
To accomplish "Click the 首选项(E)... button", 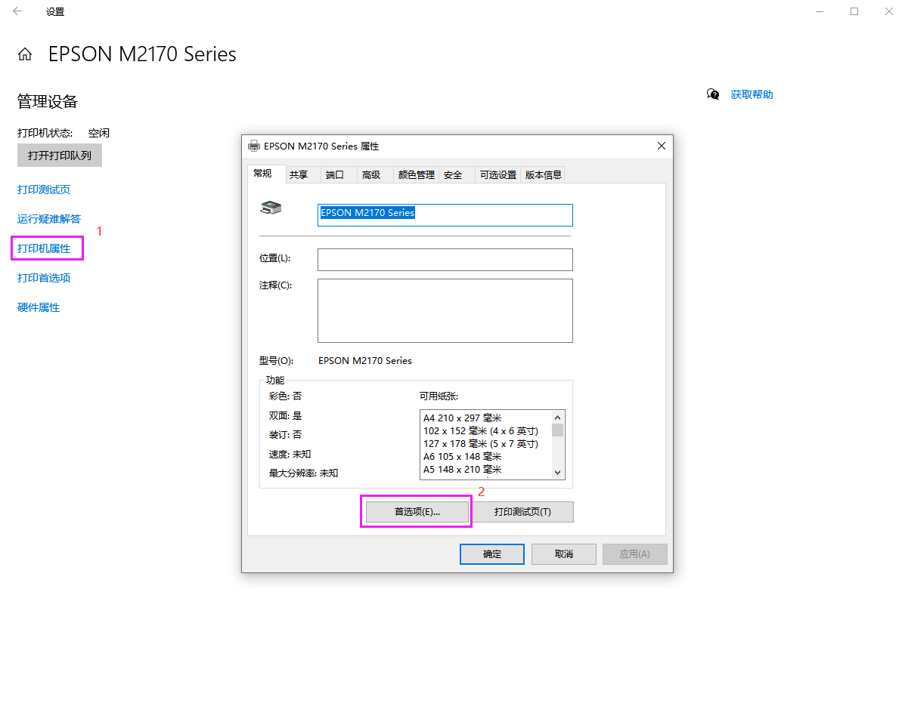I will tap(417, 512).
